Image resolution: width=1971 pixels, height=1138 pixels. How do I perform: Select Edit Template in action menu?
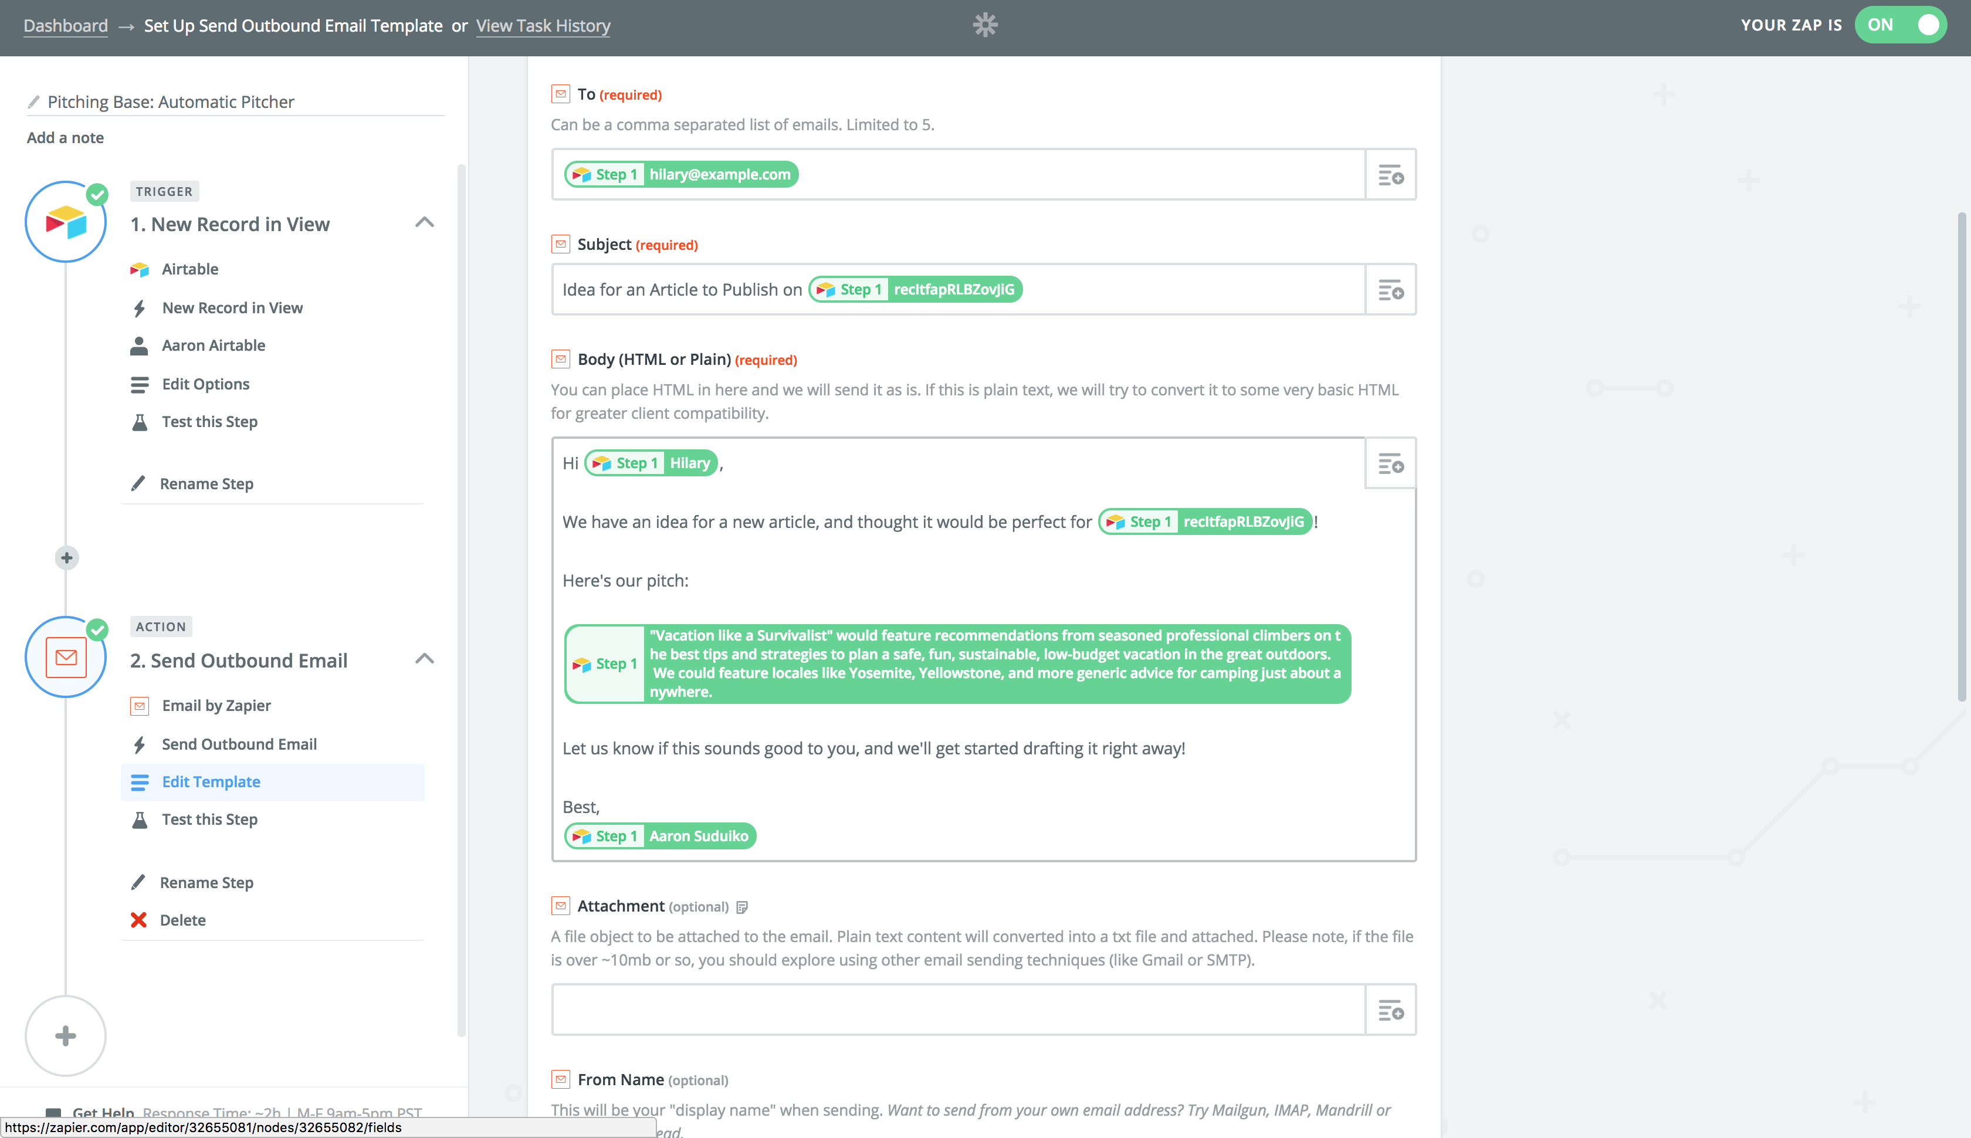point(211,781)
